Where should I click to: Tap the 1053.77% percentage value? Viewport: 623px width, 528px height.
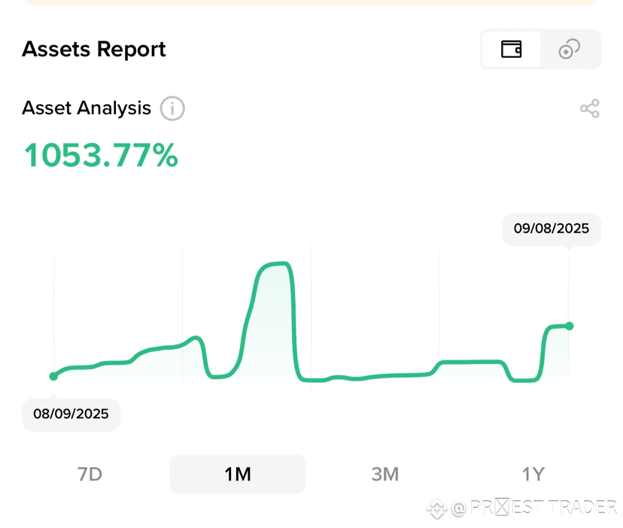(101, 155)
